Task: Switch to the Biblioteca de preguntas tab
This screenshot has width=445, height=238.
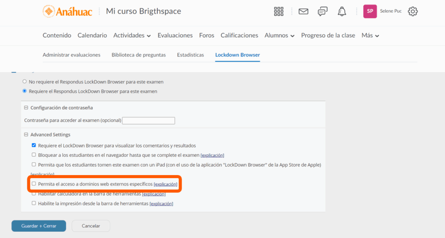Action: (139, 55)
